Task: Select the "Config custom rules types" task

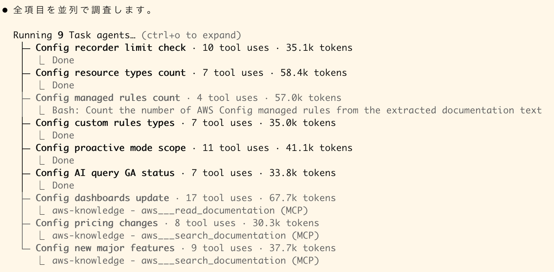Action: coord(105,123)
